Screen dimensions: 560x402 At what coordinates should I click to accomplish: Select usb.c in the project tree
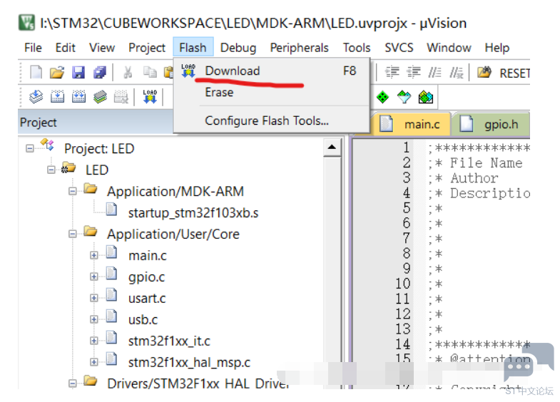(143, 320)
